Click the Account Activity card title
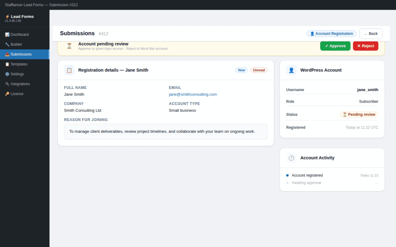396x247 pixels. [x=317, y=158]
